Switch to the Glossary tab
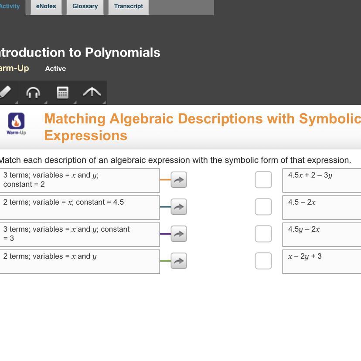 coord(85,7)
